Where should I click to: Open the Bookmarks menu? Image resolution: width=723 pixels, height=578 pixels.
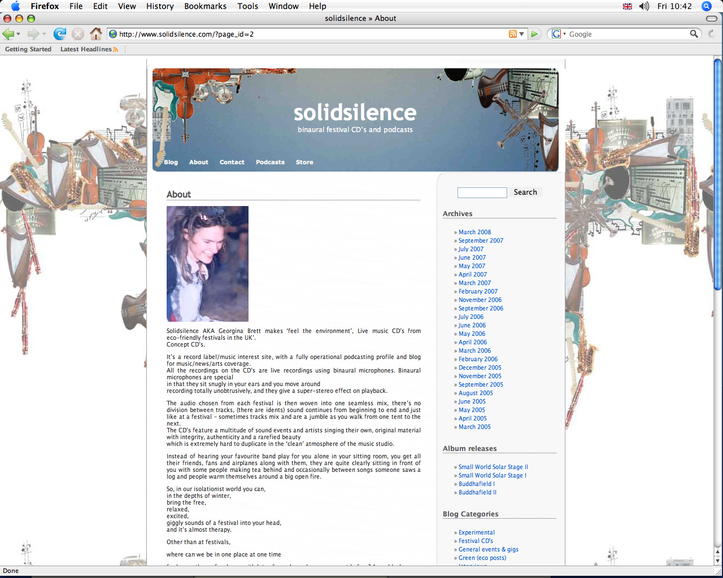(x=205, y=6)
